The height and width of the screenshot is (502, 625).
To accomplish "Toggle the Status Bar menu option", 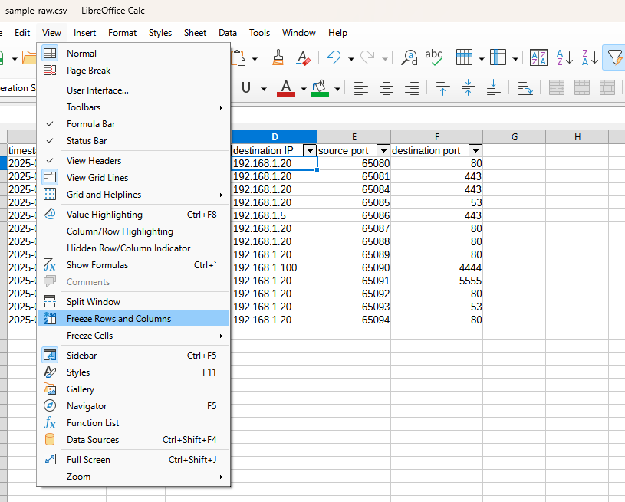I will tap(86, 141).
